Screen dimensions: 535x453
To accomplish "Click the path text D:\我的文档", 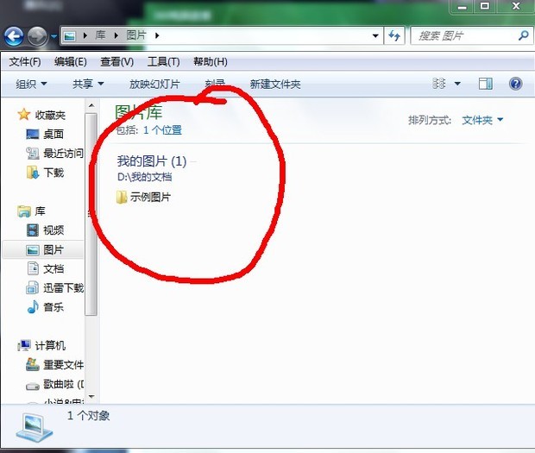I will tap(144, 177).
